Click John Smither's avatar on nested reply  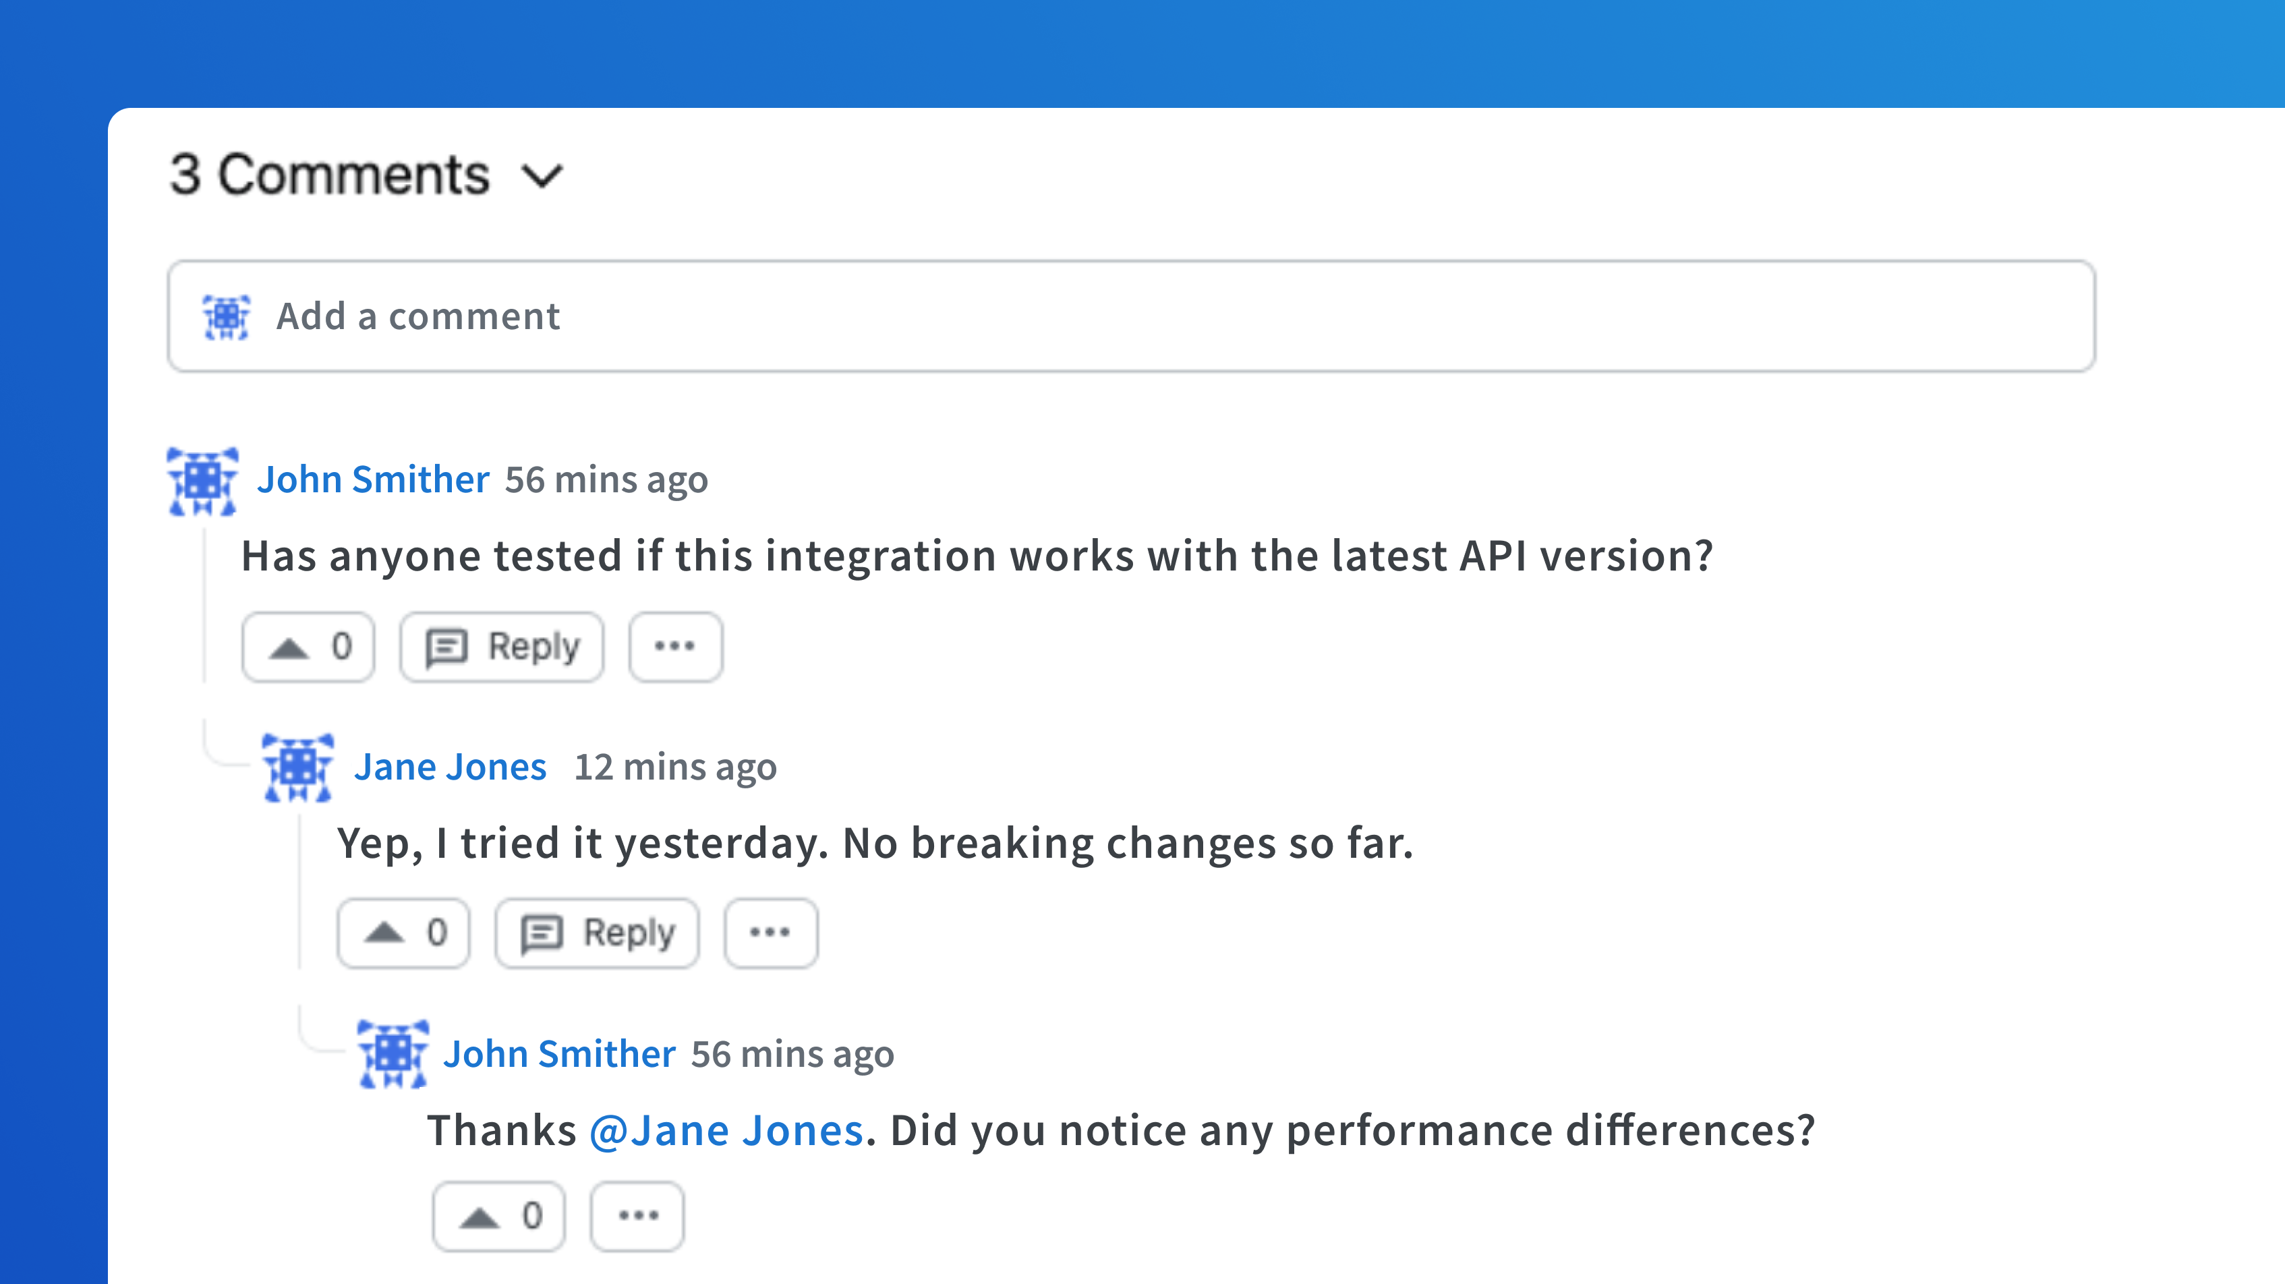tap(393, 1054)
